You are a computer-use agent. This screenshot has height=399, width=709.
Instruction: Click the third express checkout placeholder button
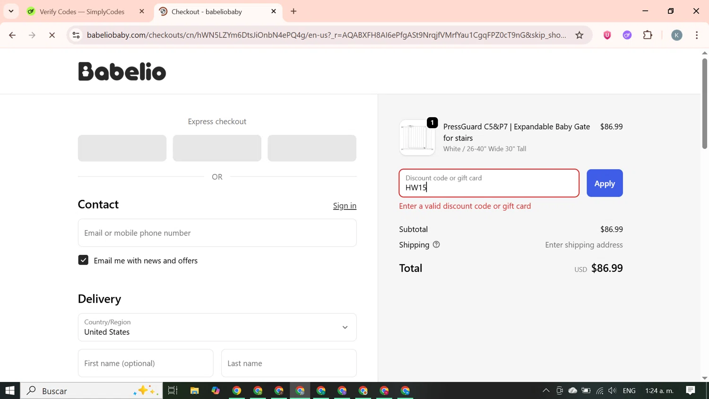312,148
